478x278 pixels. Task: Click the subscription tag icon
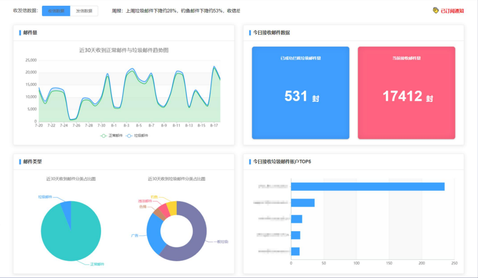click(435, 11)
